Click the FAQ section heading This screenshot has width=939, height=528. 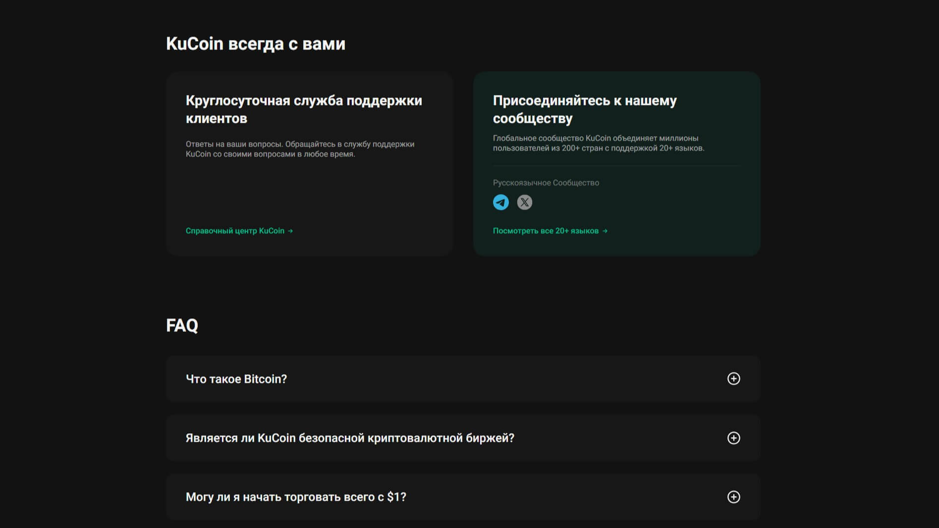click(x=182, y=325)
